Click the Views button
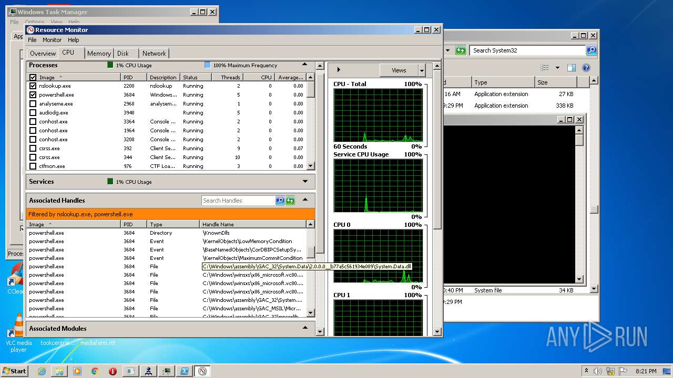The width and height of the screenshot is (673, 378). pos(399,70)
